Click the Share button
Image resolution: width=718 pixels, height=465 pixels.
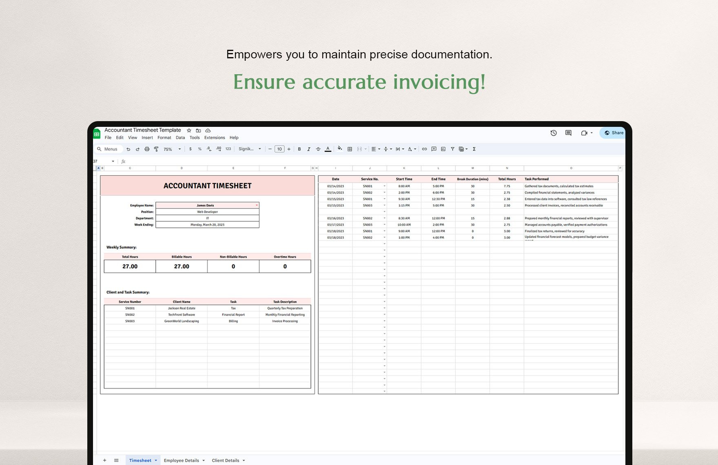coord(614,133)
